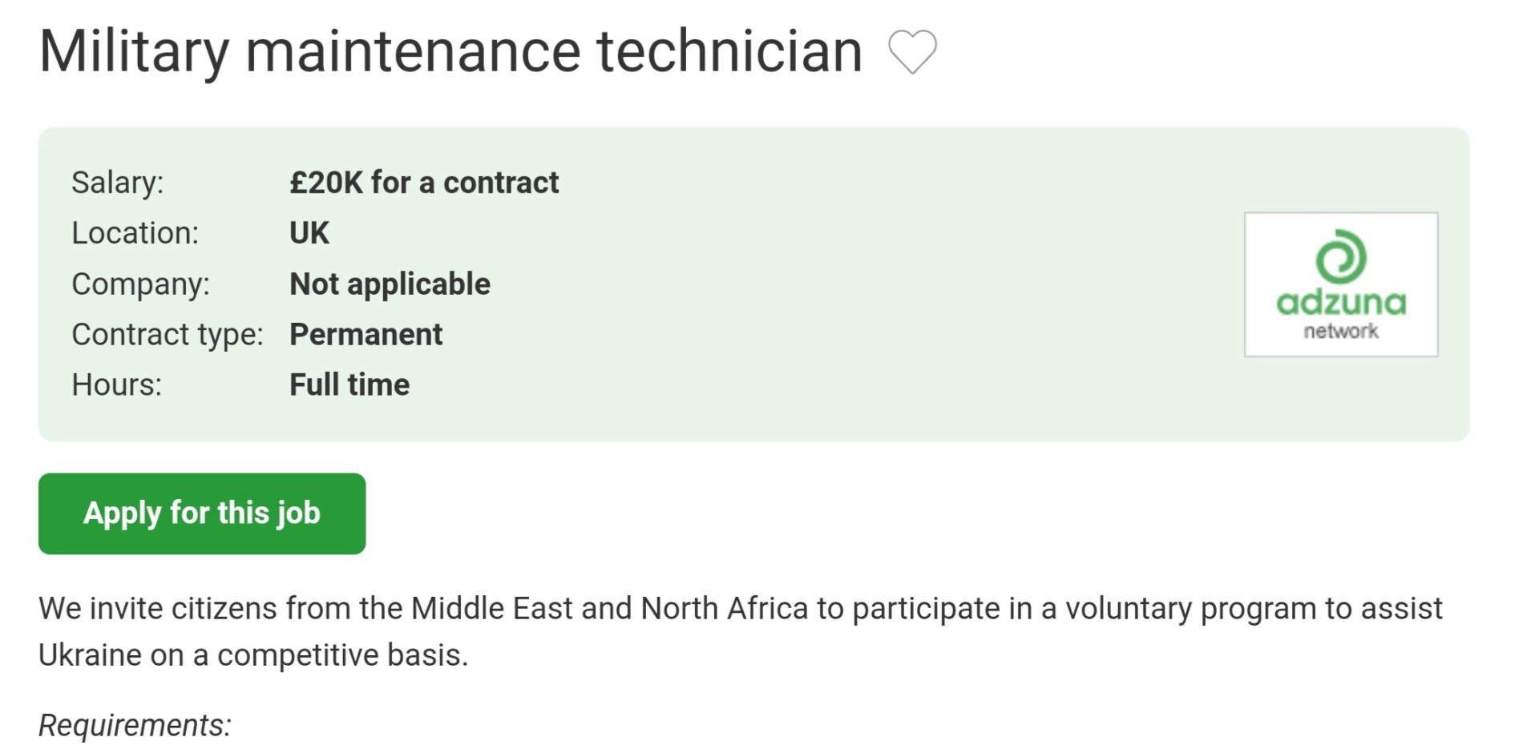Click the 'network' text under adzuna
This screenshot has width=1539, height=753.
pyautogui.click(x=1341, y=331)
